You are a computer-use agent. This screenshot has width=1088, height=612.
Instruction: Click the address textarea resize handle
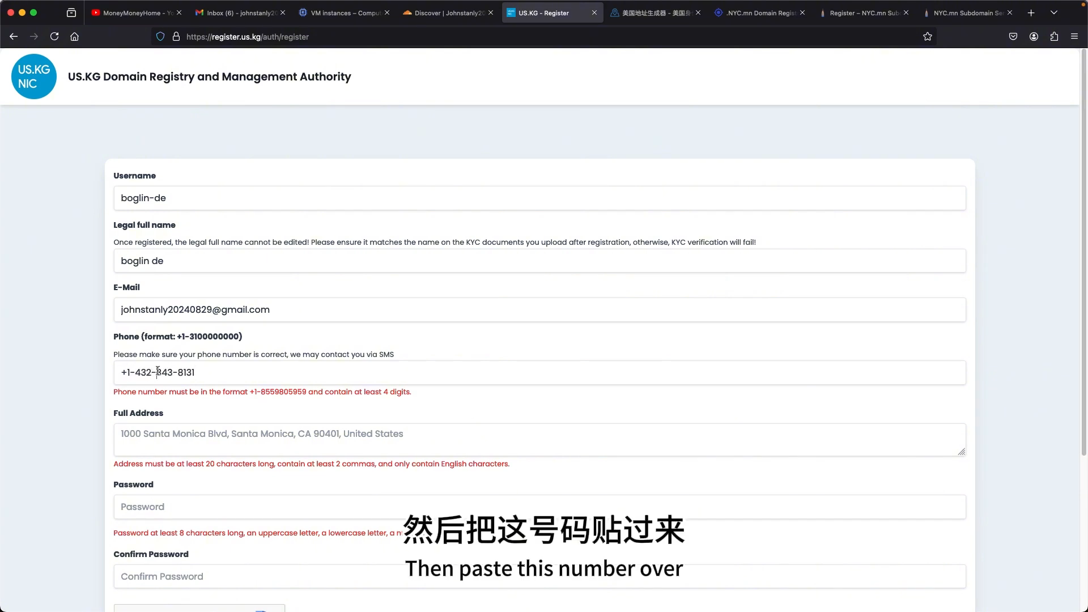(962, 452)
